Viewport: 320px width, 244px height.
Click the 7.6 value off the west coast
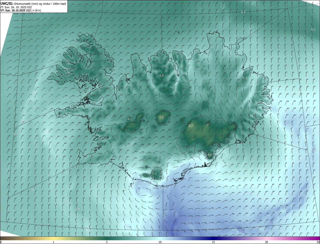15,134
